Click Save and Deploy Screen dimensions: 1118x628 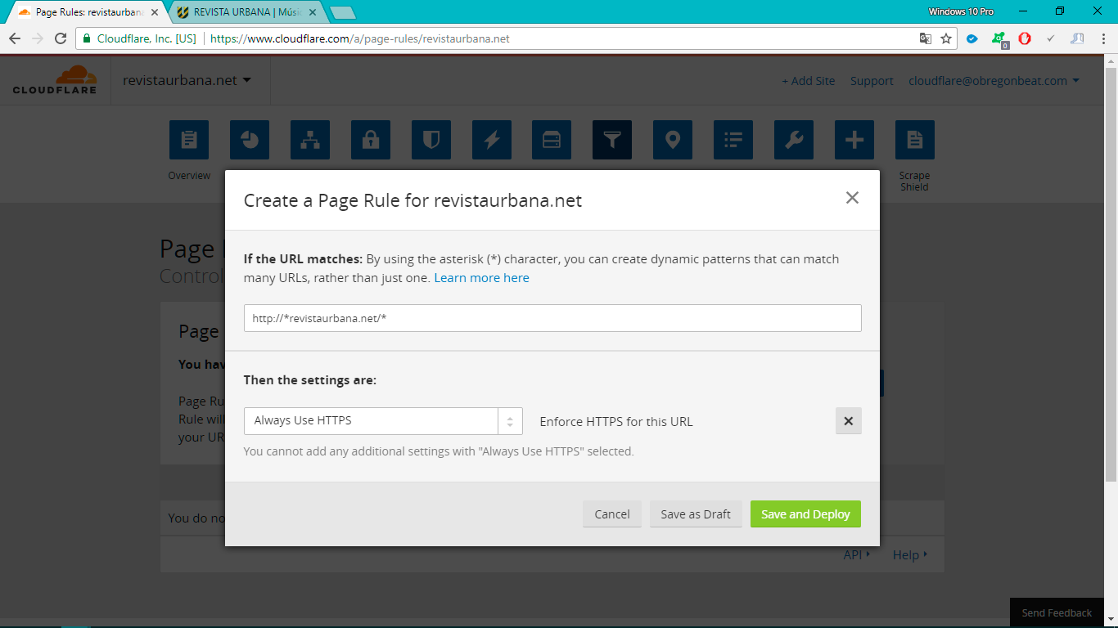805,514
